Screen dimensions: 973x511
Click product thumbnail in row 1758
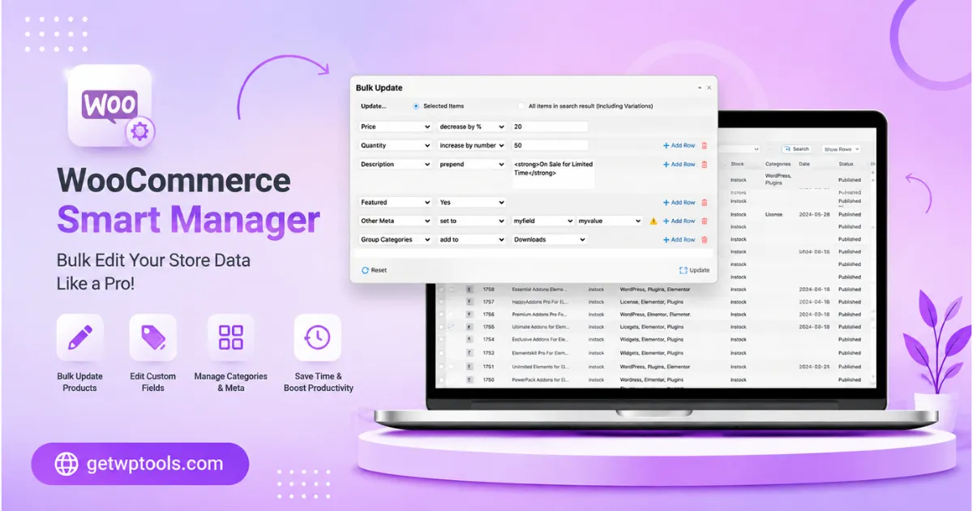(x=469, y=290)
